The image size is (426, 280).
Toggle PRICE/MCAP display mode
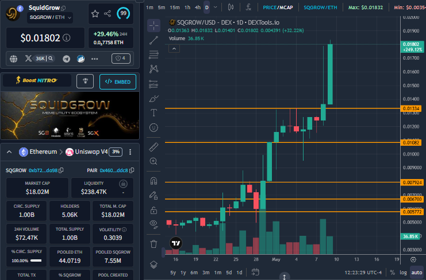(278, 7)
